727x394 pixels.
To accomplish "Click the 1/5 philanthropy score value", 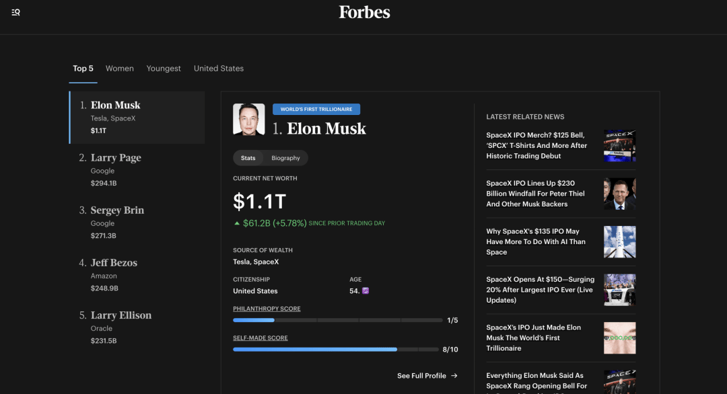I will click(452, 321).
